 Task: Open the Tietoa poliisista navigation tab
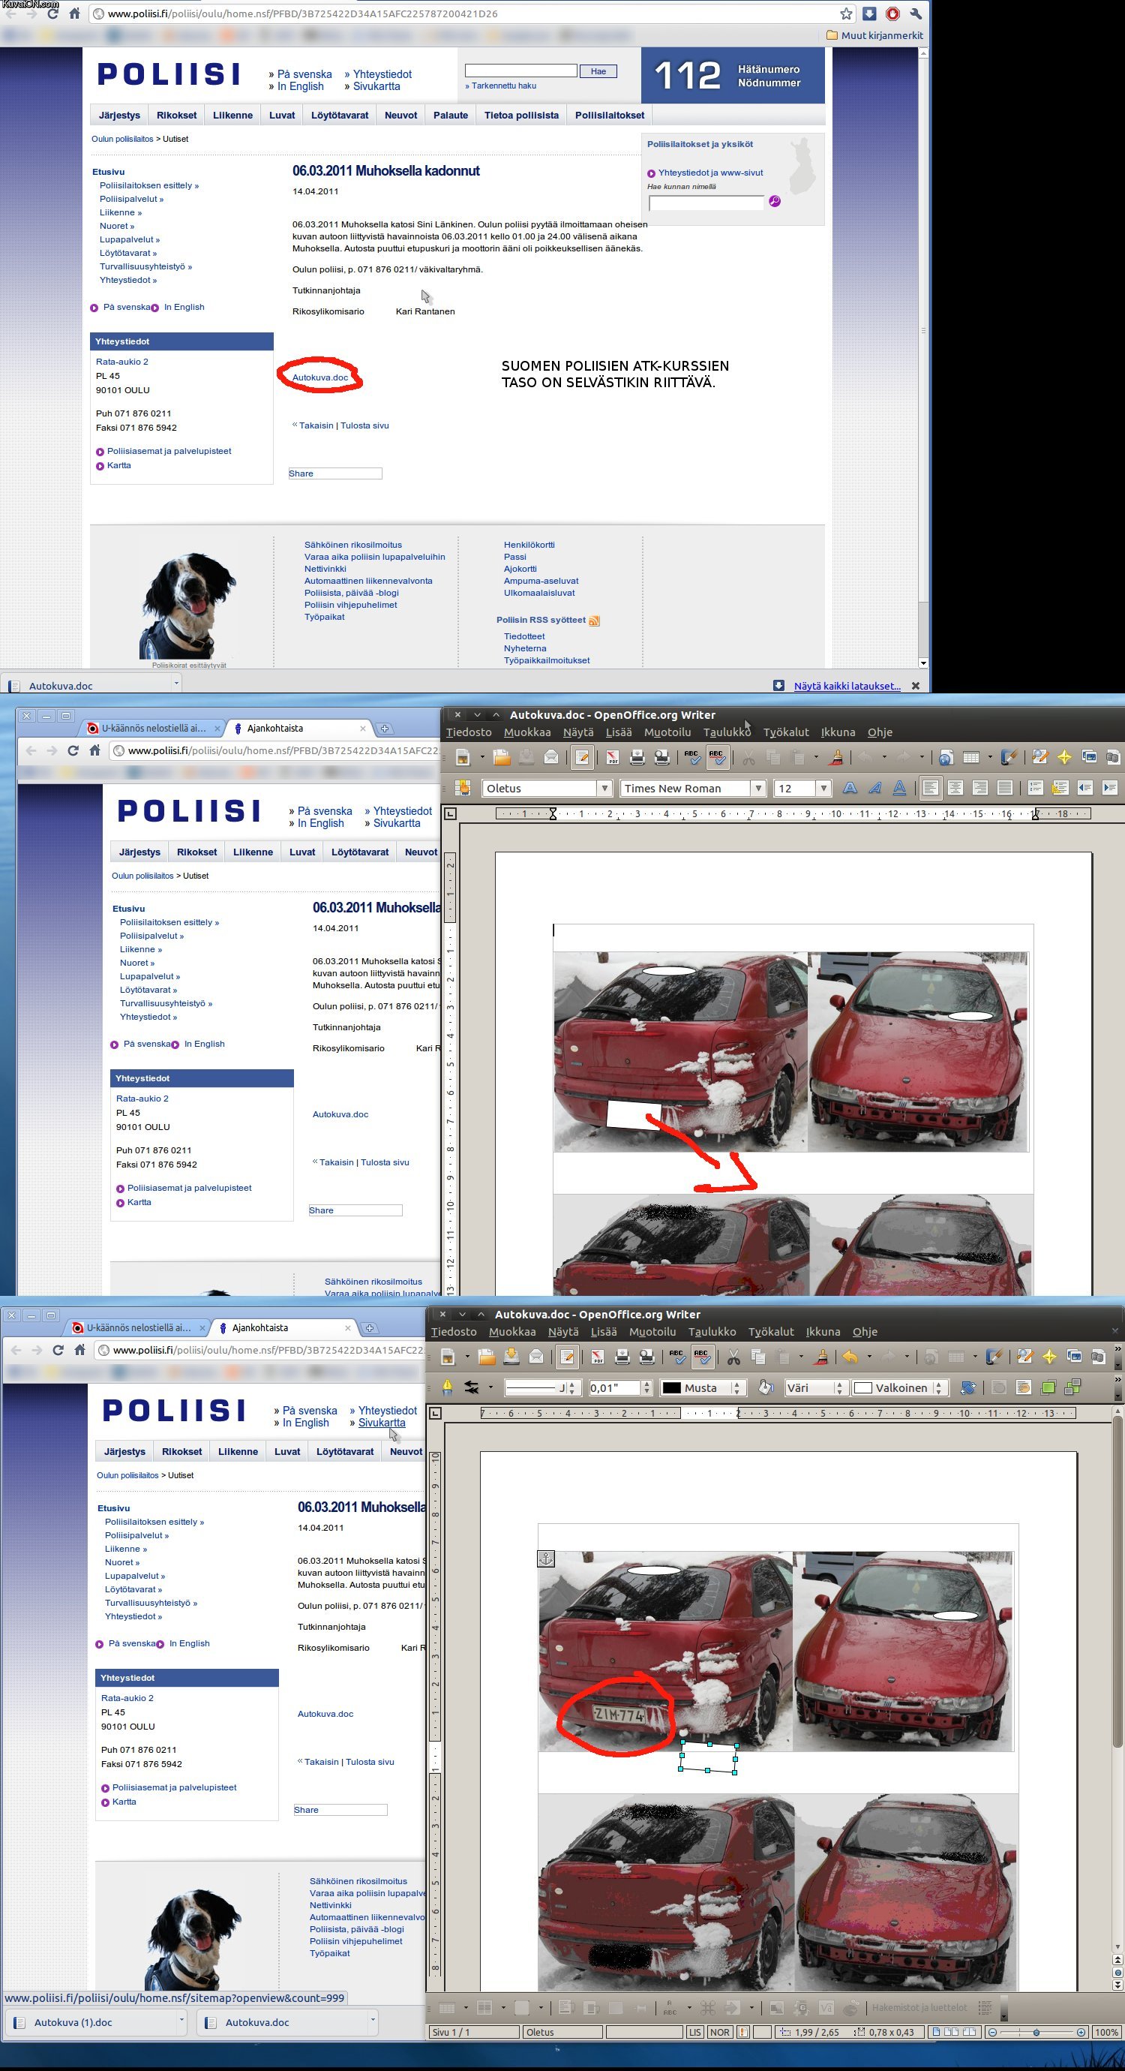(520, 115)
